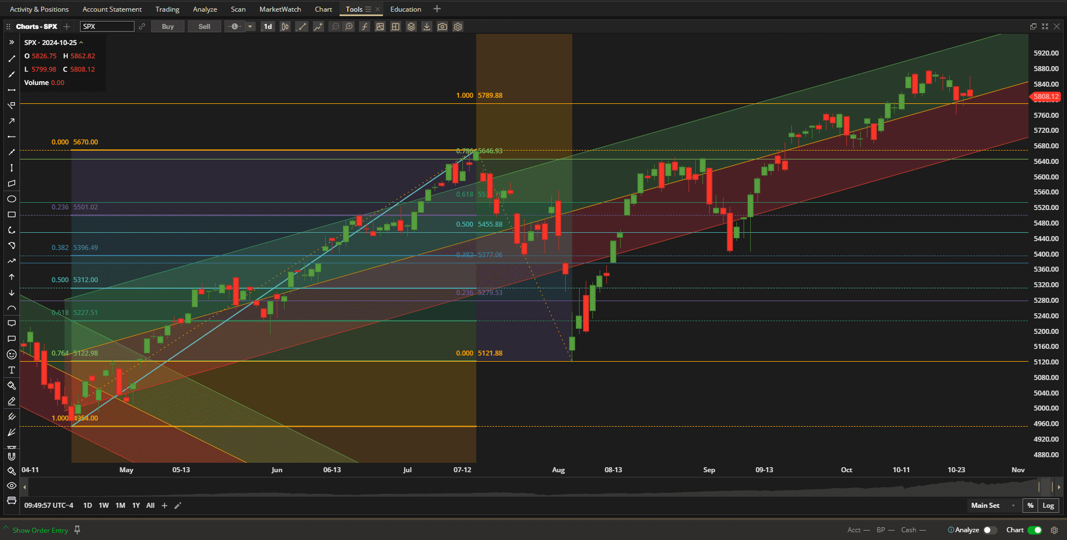Set chart range to 1W
This screenshot has width=1067, height=540.
click(x=103, y=506)
